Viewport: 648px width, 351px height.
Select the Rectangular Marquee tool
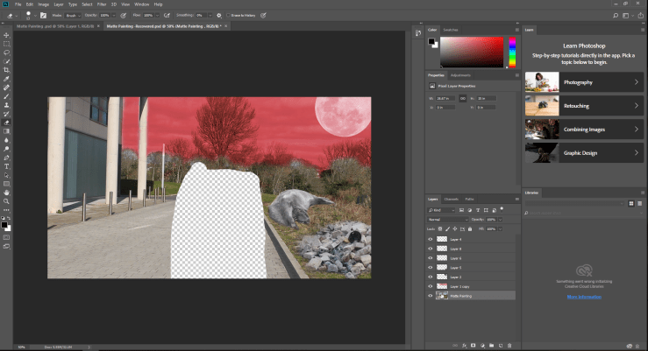[x=7, y=44]
